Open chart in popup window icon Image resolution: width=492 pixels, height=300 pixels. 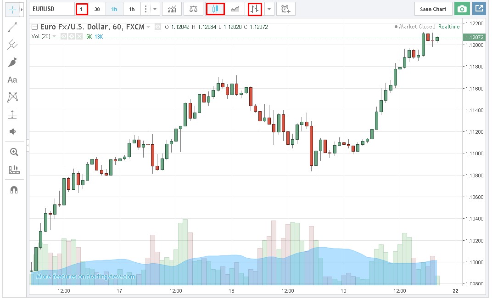[x=479, y=8]
